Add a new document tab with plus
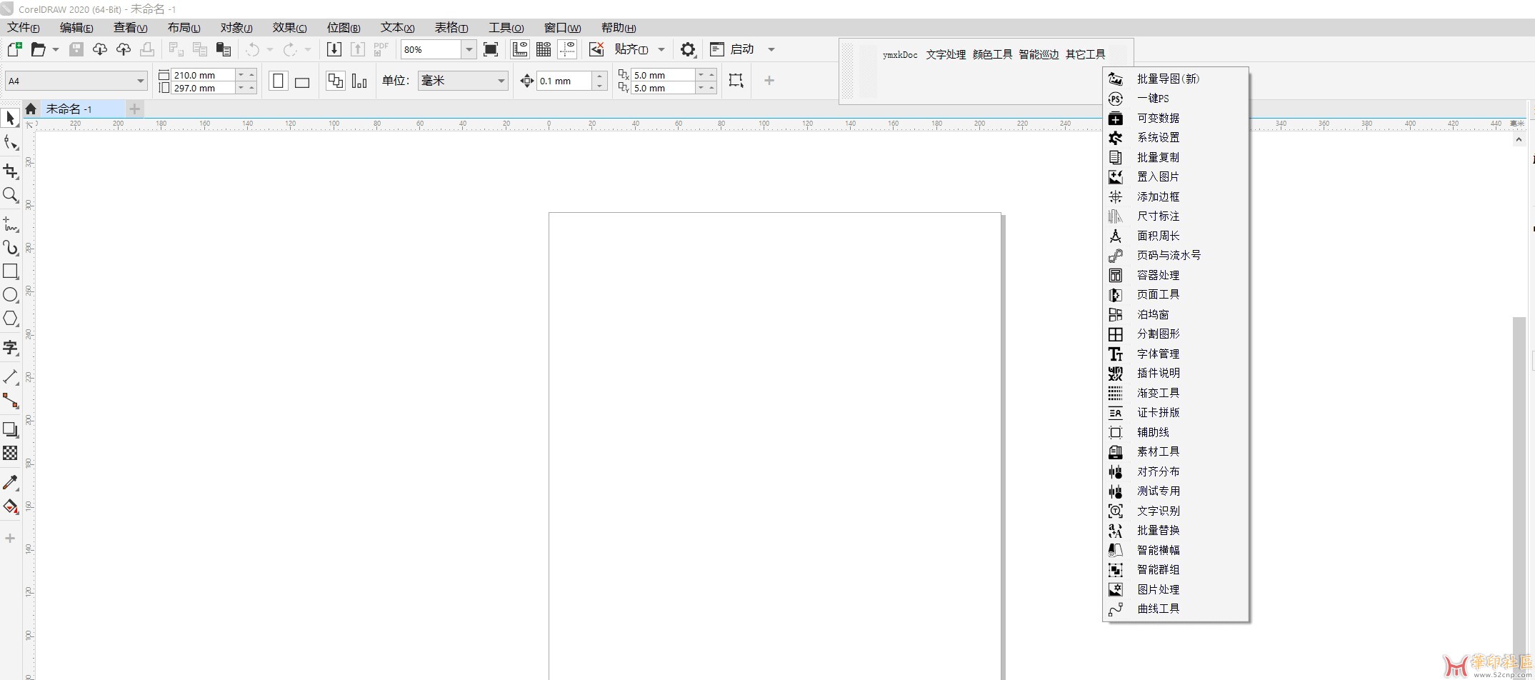This screenshot has width=1535, height=680. (x=134, y=109)
